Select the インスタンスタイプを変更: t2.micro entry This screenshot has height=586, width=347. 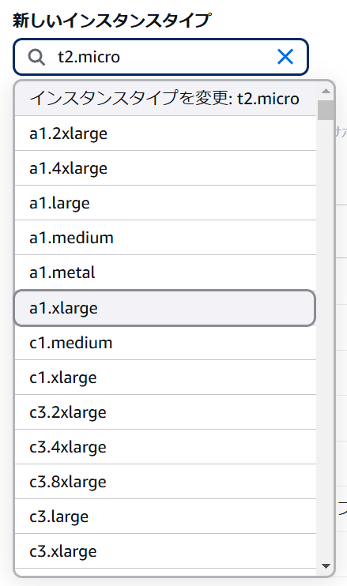[x=165, y=99]
